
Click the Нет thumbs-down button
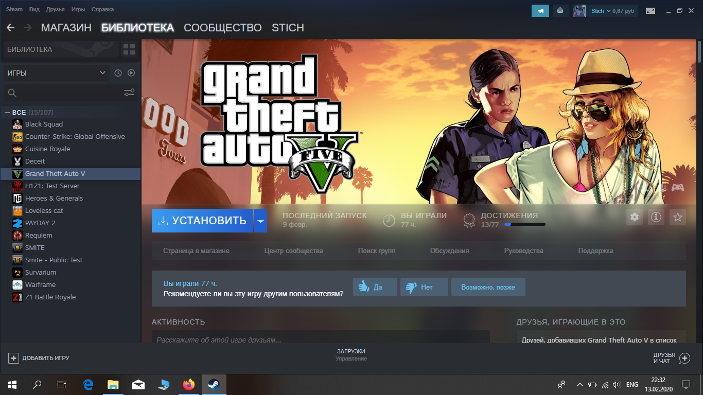coord(424,287)
